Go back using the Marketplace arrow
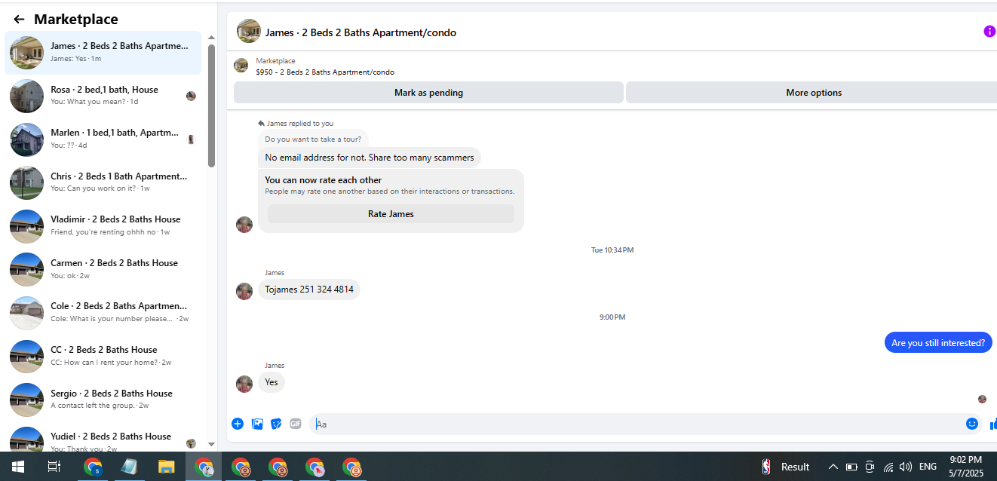Viewport: 997px width, 481px height. coord(19,20)
